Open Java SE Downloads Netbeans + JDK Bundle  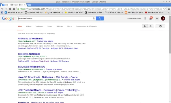pos(48,77)
